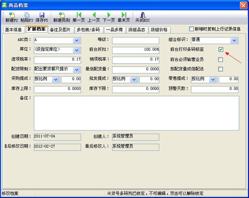Enable 按配货量成倍配送 checkbox

click(x=221, y=69)
